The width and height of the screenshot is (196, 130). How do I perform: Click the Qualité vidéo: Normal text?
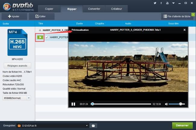point(14,89)
